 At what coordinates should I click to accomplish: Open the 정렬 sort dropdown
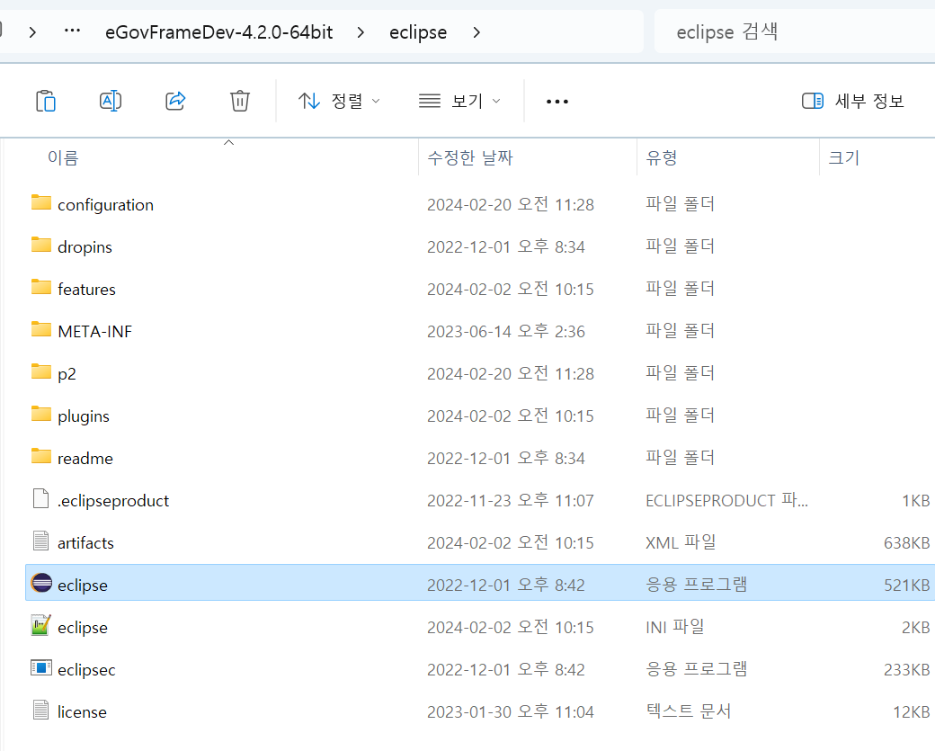click(x=339, y=101)
